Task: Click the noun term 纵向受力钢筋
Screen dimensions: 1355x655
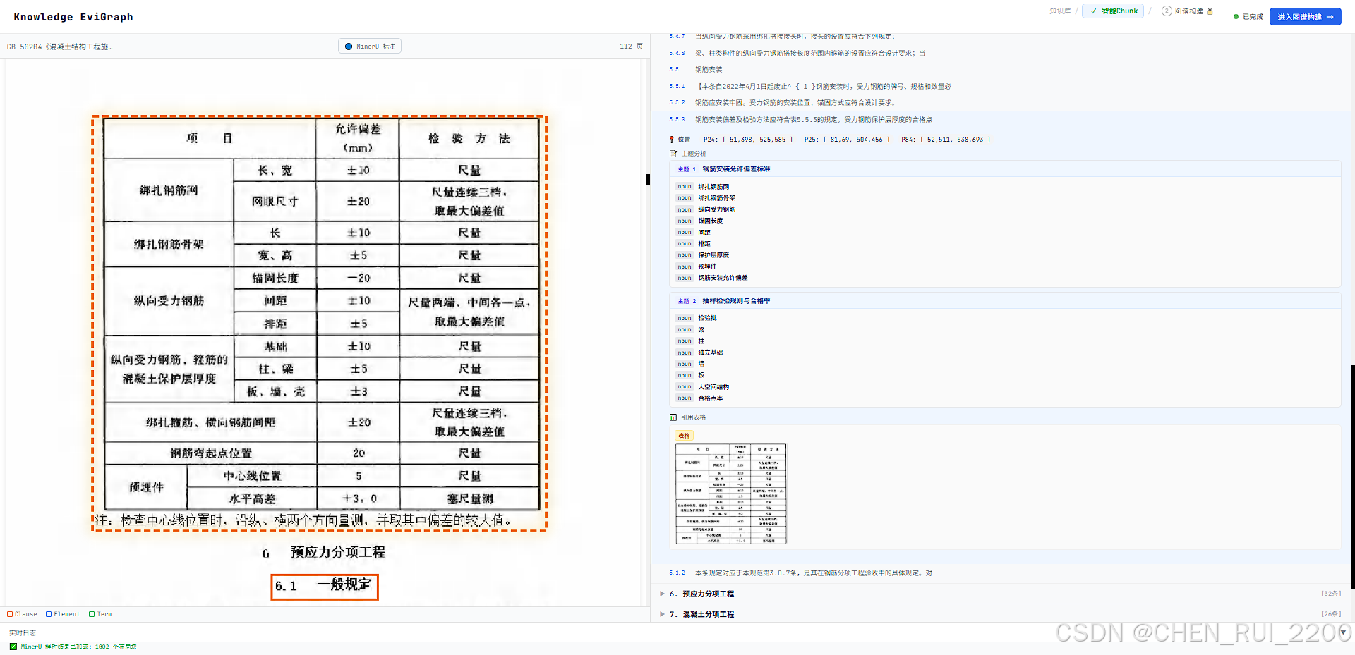Action: [x=717, y=209]
